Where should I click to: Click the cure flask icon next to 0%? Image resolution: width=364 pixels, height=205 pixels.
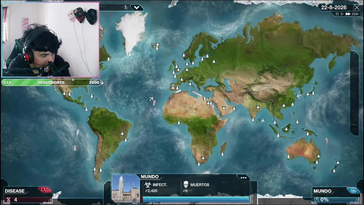(x=316, y=200)
